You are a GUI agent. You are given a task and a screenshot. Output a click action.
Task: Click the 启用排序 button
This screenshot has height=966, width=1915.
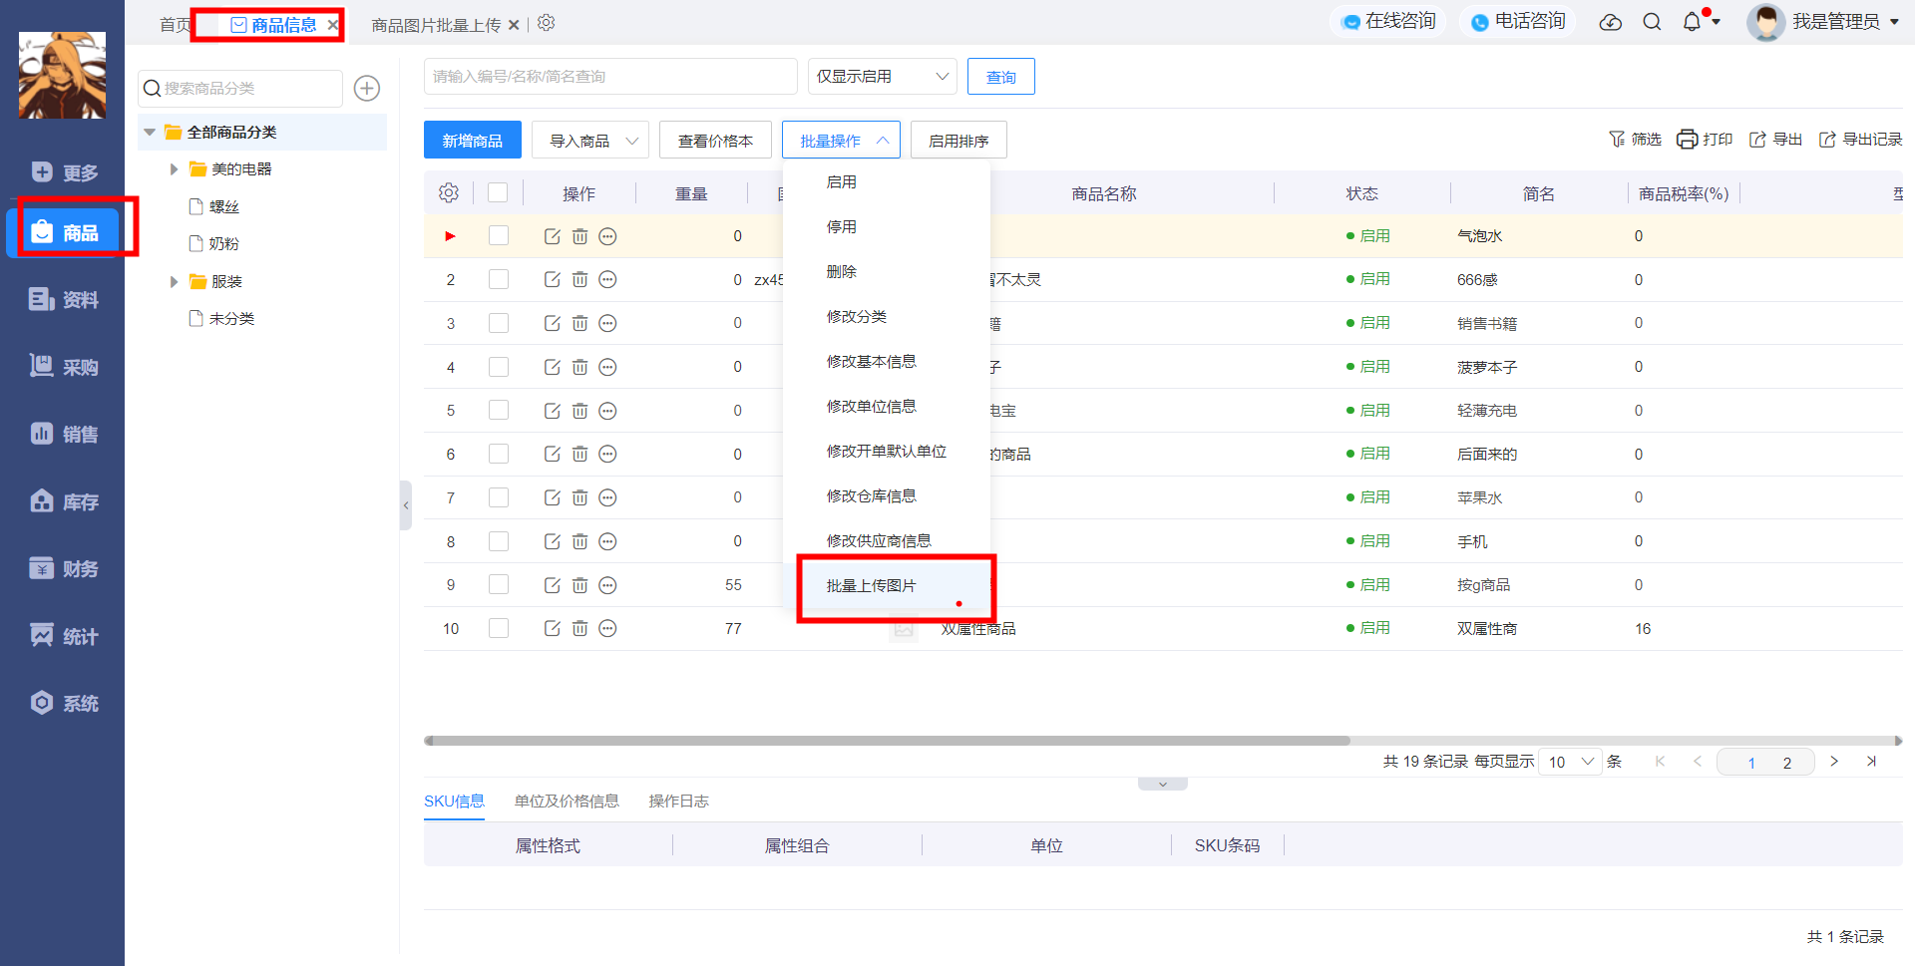958,141
